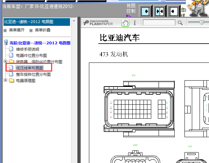Expand the 电器原理图 folder

click(x=5, y=80)
